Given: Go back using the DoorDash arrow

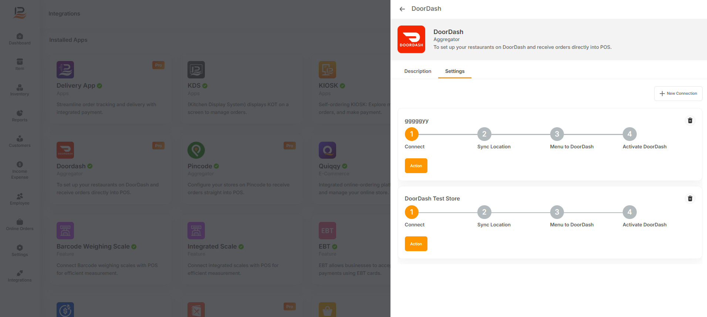Looking at the screenshot, I should (402, 9).
